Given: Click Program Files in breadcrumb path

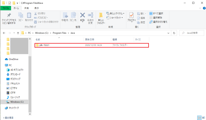Looking at the screenshot, I should pyautogui.click(x=59, y=33).
